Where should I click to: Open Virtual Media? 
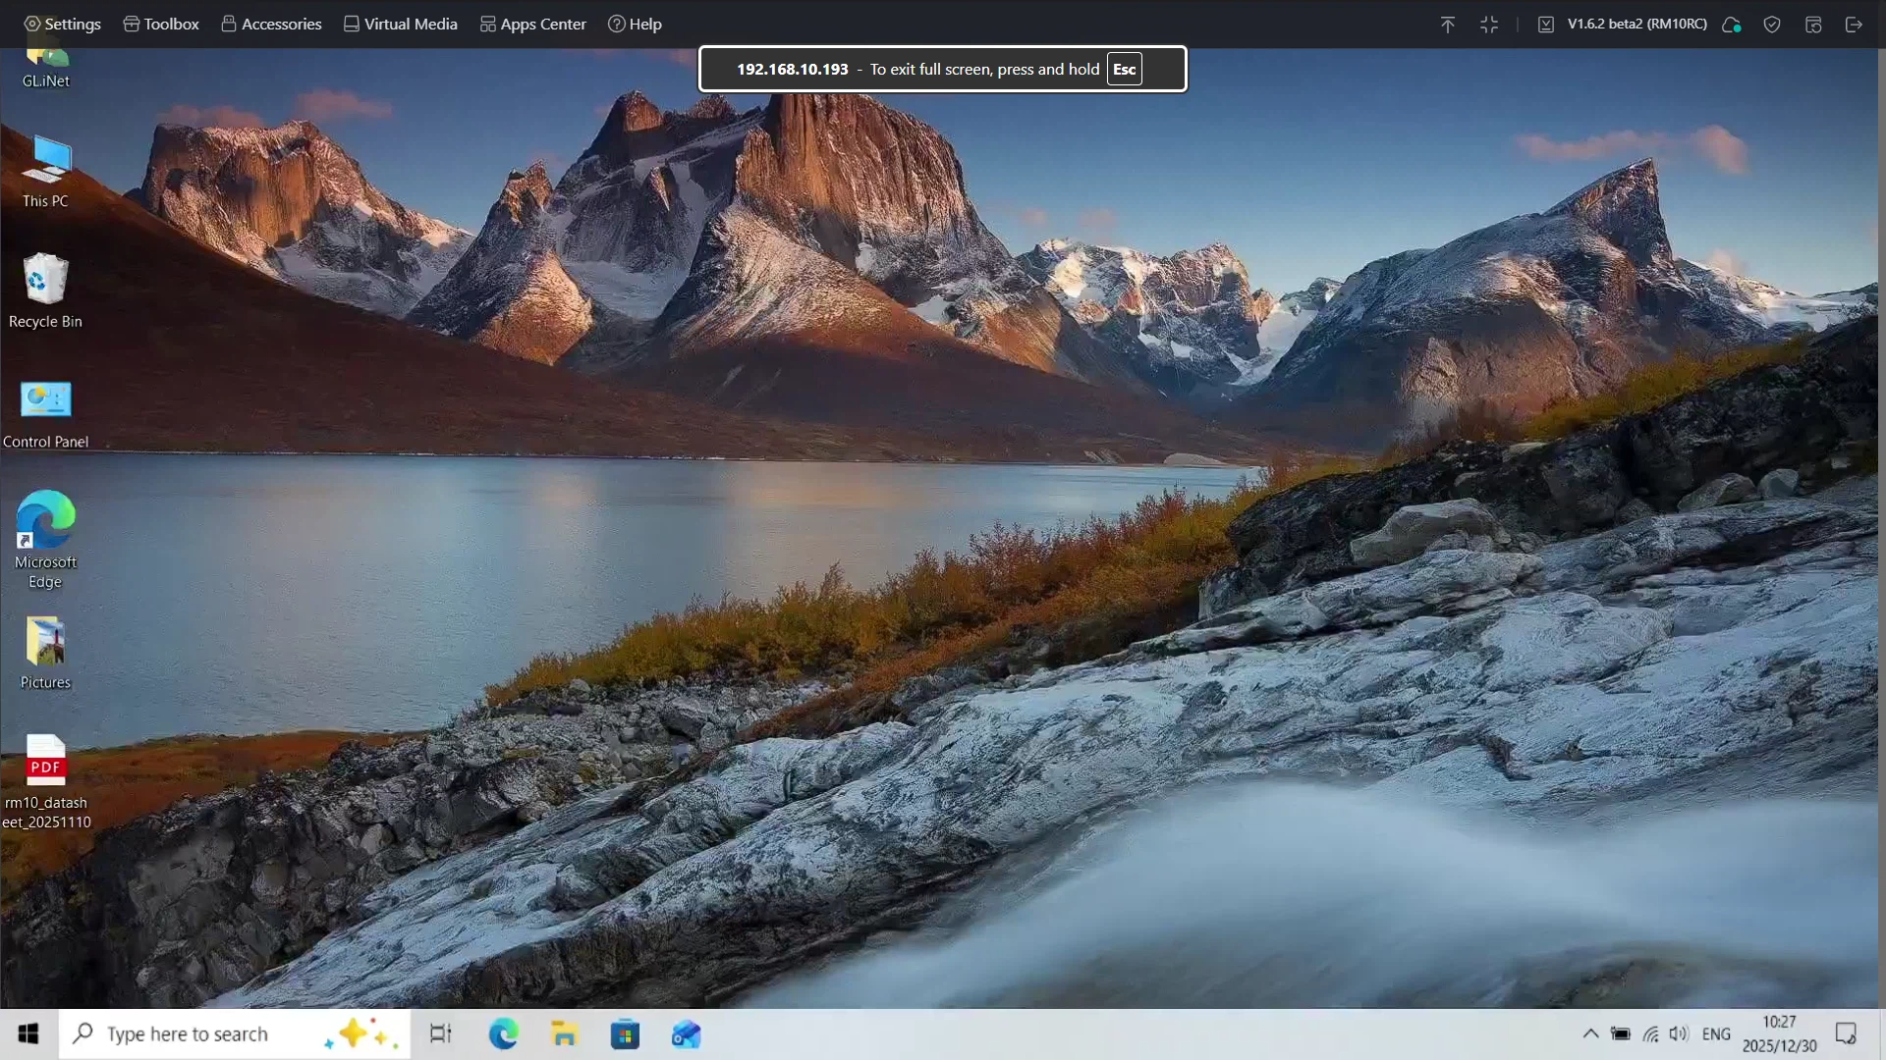pyautogui.click(x=399, y=24)
